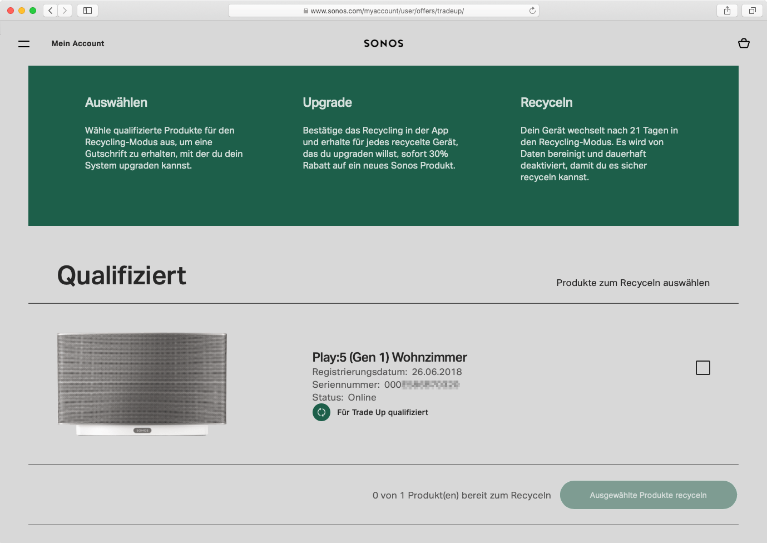This screenshot has width=767, height=543.
Task: Click the Play:5 speaker image
Action: [x=142, y=384]
